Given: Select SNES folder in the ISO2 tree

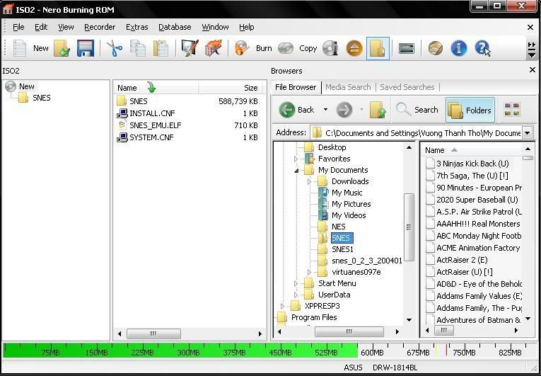Looking at the screenshot, I should (x=42, y=98).
